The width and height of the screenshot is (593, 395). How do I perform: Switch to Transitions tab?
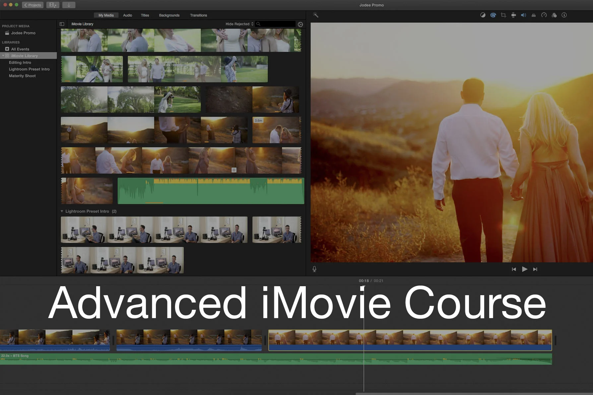pos(198,15)
